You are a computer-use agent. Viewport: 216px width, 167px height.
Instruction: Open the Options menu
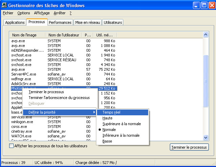(24, 13)
